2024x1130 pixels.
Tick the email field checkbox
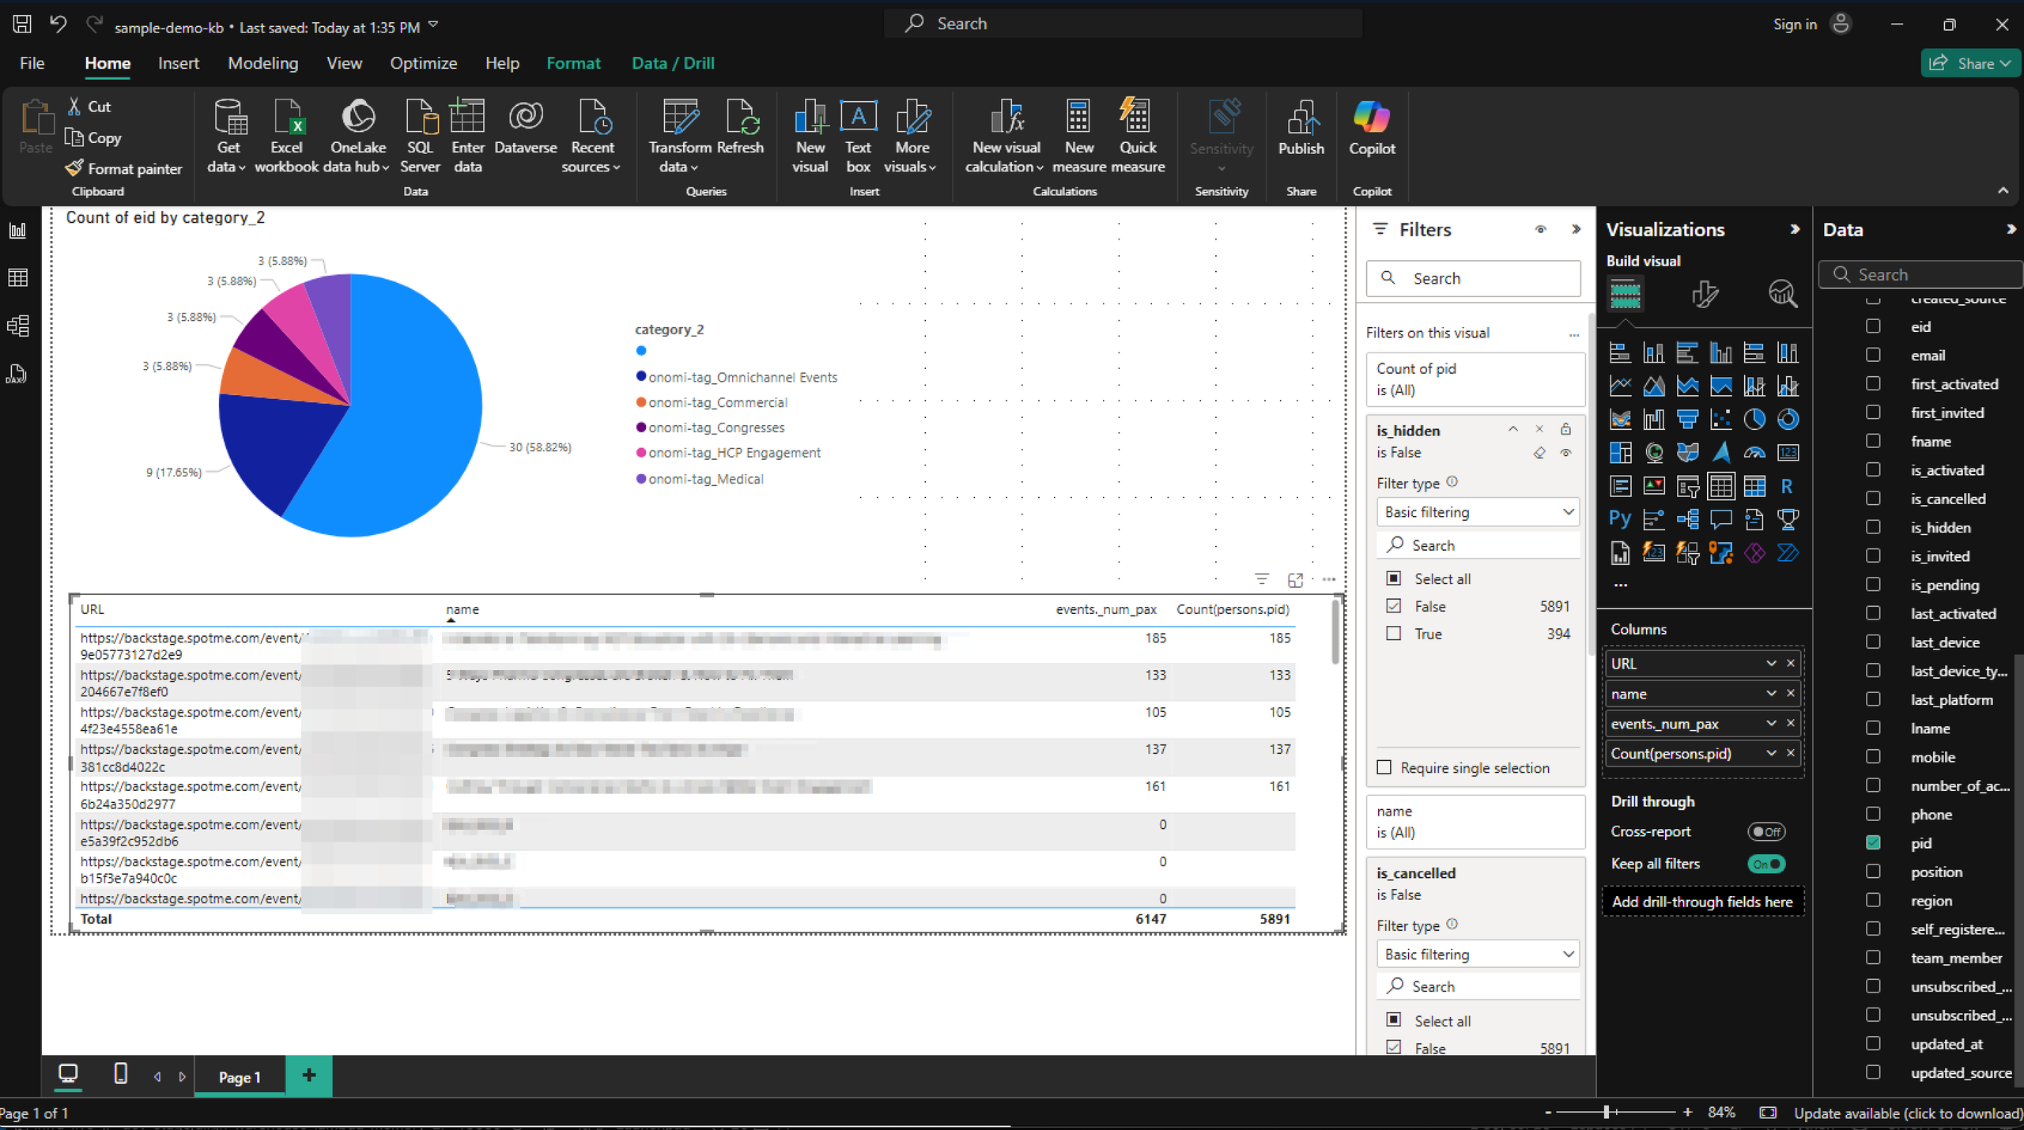click(x=1873, y=355)
